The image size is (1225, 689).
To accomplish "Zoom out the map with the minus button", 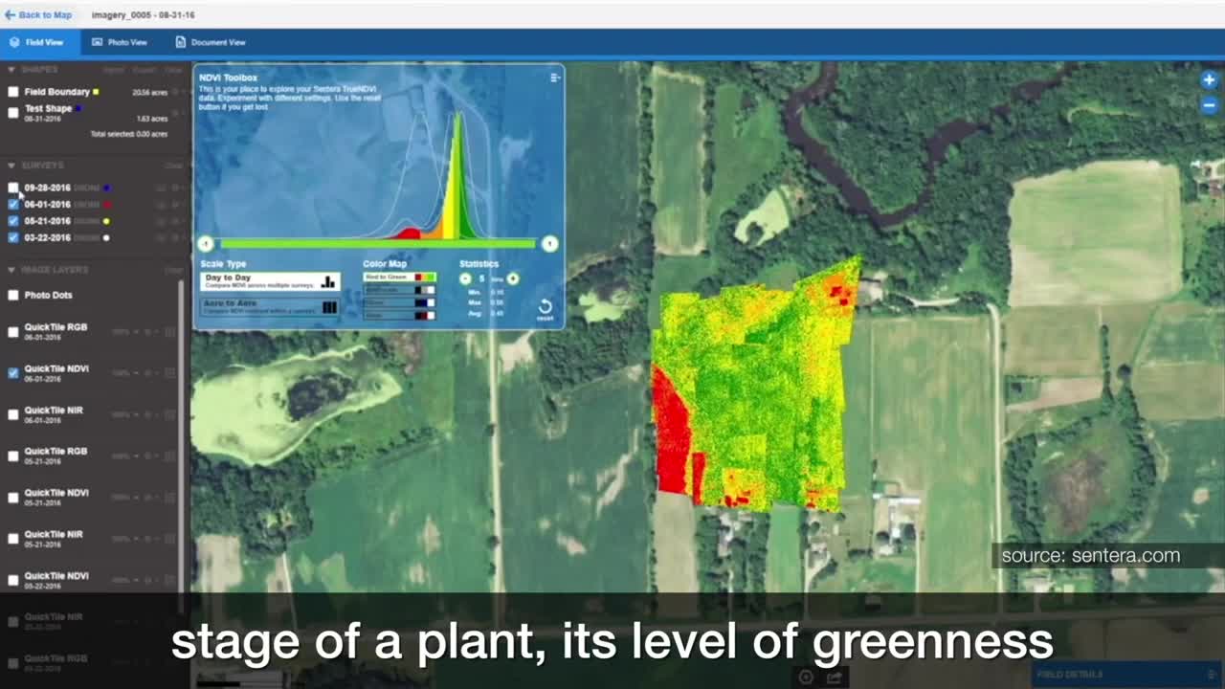I will coord(1209,105).
